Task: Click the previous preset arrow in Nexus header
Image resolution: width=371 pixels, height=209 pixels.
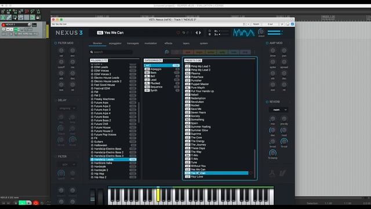Action: pyautogui.click(x=197, y=33)
